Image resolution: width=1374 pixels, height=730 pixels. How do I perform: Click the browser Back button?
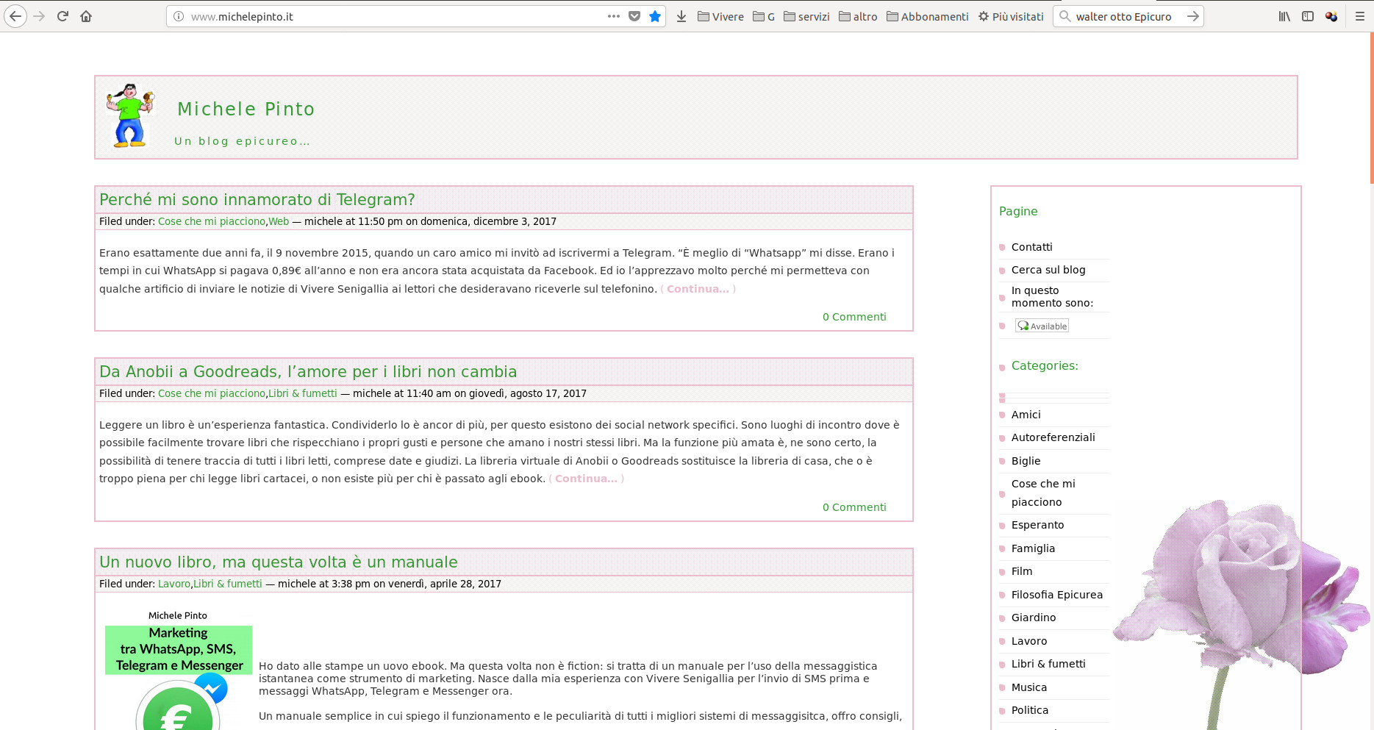(x=15, y=16)
